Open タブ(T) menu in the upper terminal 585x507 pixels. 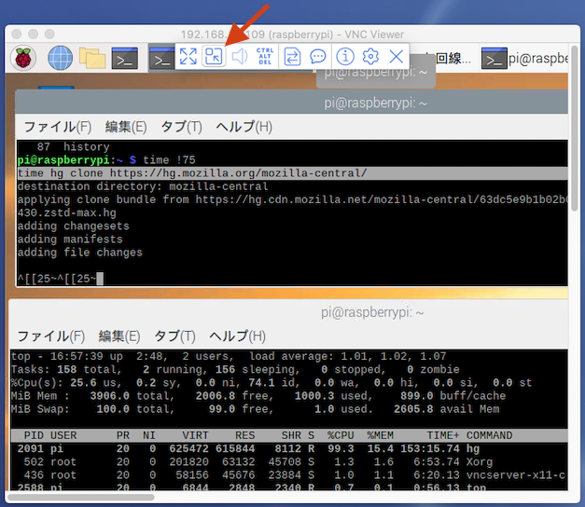coord(181,127)
